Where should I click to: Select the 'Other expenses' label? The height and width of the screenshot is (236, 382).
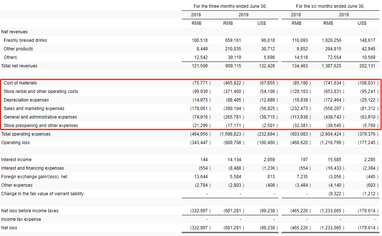click(x=17, y=185)
